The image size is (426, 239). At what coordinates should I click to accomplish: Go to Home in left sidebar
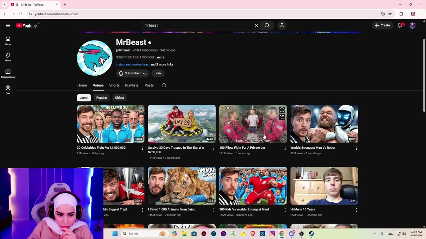click(x=8, y=41)
